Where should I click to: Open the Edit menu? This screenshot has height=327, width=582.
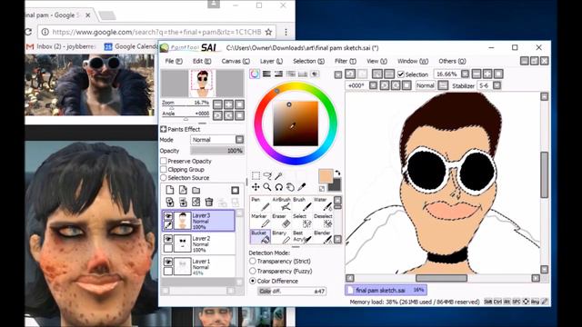[x=202, y=61]
